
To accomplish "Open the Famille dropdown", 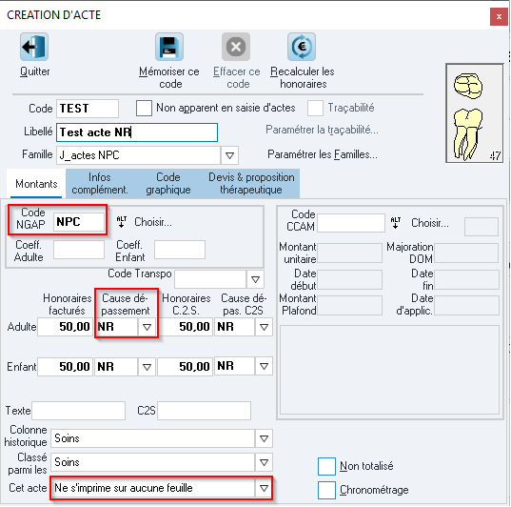I will click(x=229, y=155).
